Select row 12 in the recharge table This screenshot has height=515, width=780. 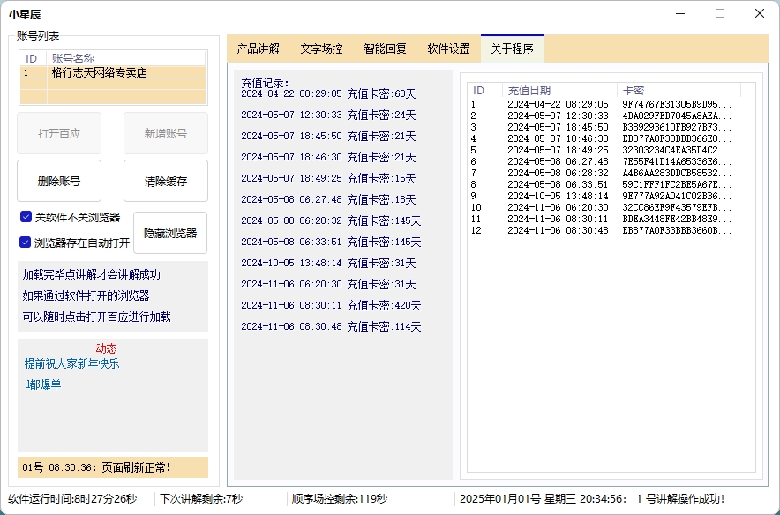tap(600, 231)
